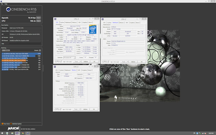Toggle the ranking Details button
The height and width of the screenshot is (135, 216).
click(40, 50)
